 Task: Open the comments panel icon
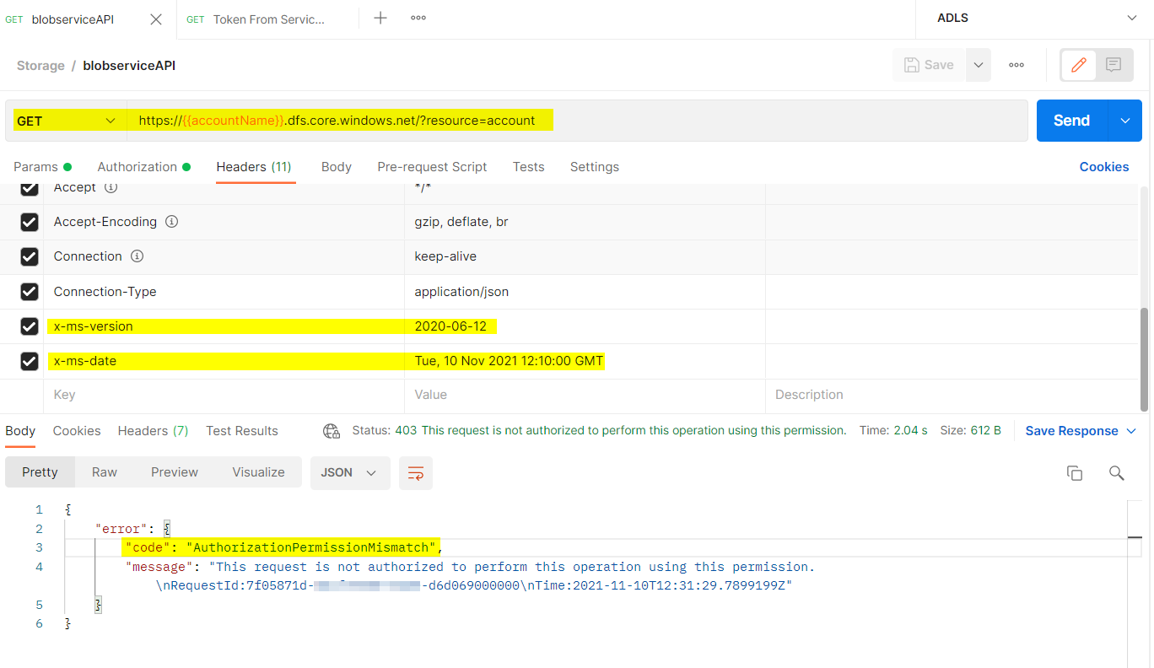coord(1114,65)
